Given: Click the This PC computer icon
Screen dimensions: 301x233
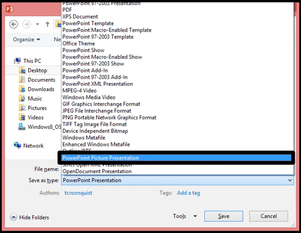Looking at the screenshot, I should click(17, 61).
